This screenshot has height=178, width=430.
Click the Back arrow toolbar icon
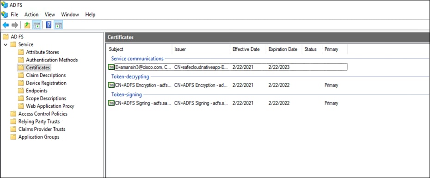(x=6, y=25)
